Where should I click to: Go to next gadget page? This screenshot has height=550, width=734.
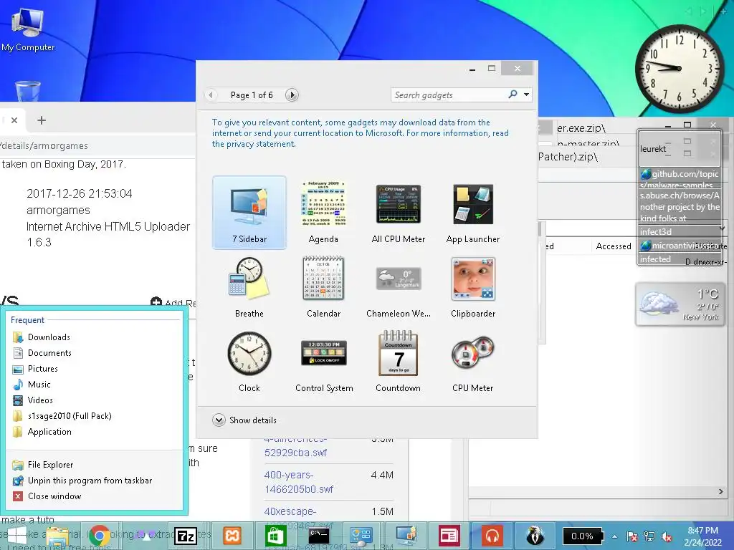(292, 95)
